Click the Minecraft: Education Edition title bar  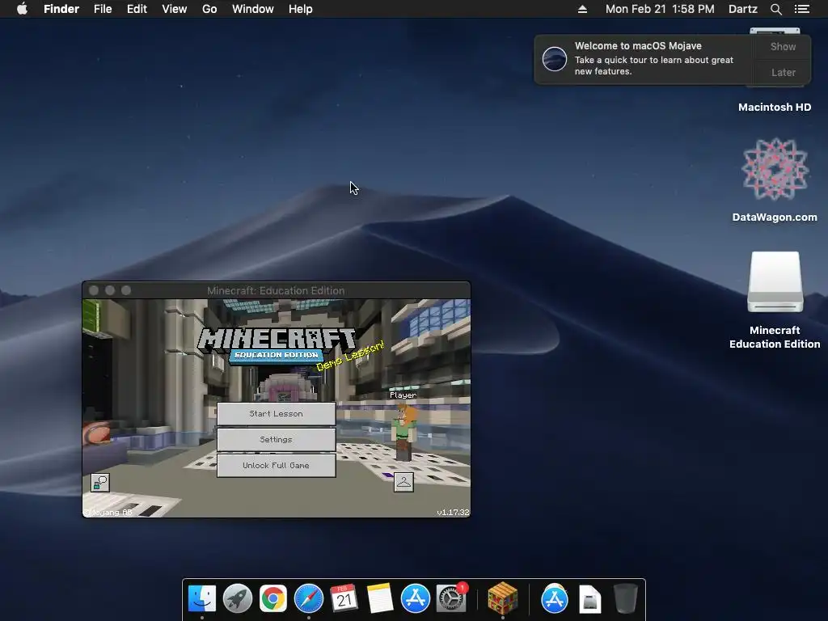tap(276, 290)
